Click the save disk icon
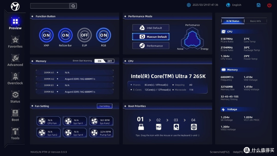 click(259, 5)
